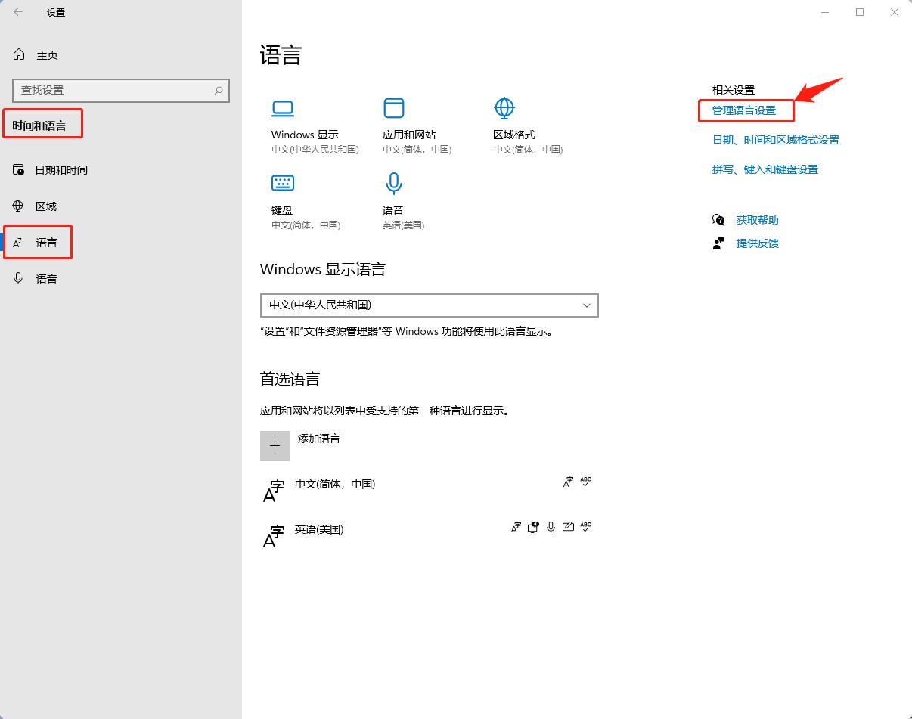Open 拼写、键入和键盘设置 link
The width and height of the screenshot is (912, 719).
point(765,169)
